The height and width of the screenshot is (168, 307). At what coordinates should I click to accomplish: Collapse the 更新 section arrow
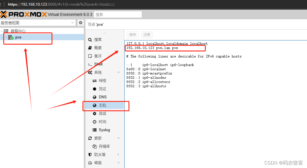[x=118, y=138]
